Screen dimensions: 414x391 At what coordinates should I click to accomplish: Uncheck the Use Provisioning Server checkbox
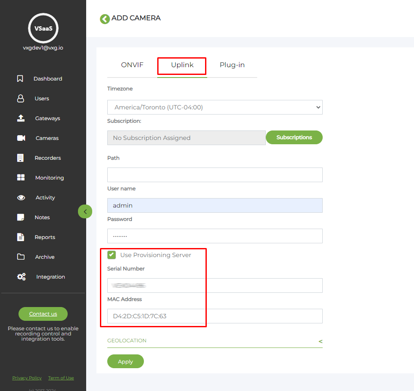pyautogui.click(x=112, y=255)
